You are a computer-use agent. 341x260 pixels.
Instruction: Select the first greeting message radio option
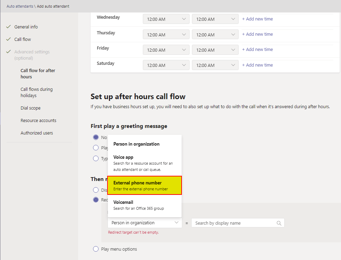96,137
